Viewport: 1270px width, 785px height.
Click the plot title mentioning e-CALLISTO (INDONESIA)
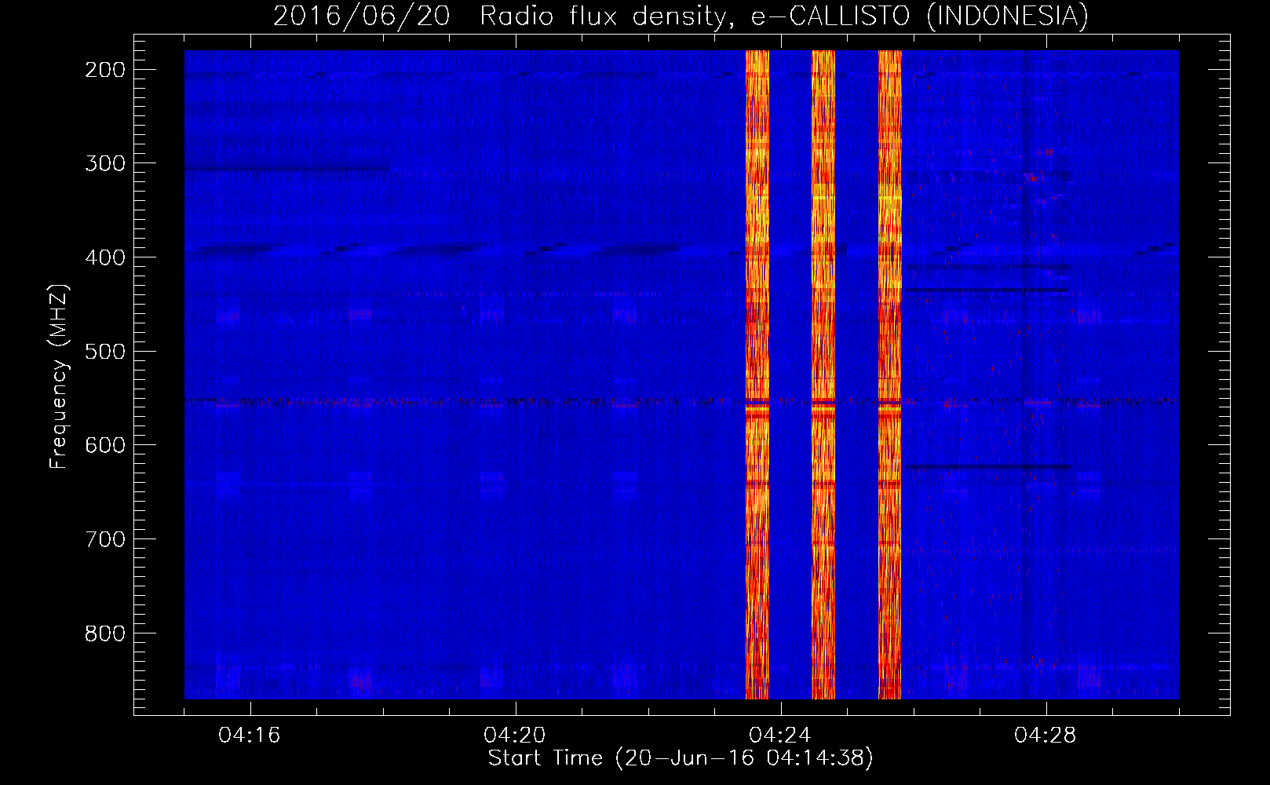[x=681, y=16]
